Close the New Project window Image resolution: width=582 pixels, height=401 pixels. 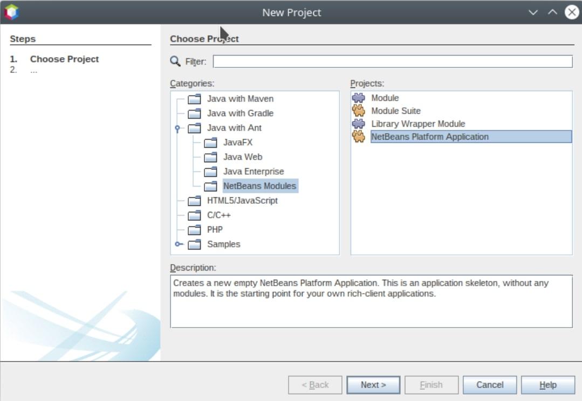coord(572,12)
